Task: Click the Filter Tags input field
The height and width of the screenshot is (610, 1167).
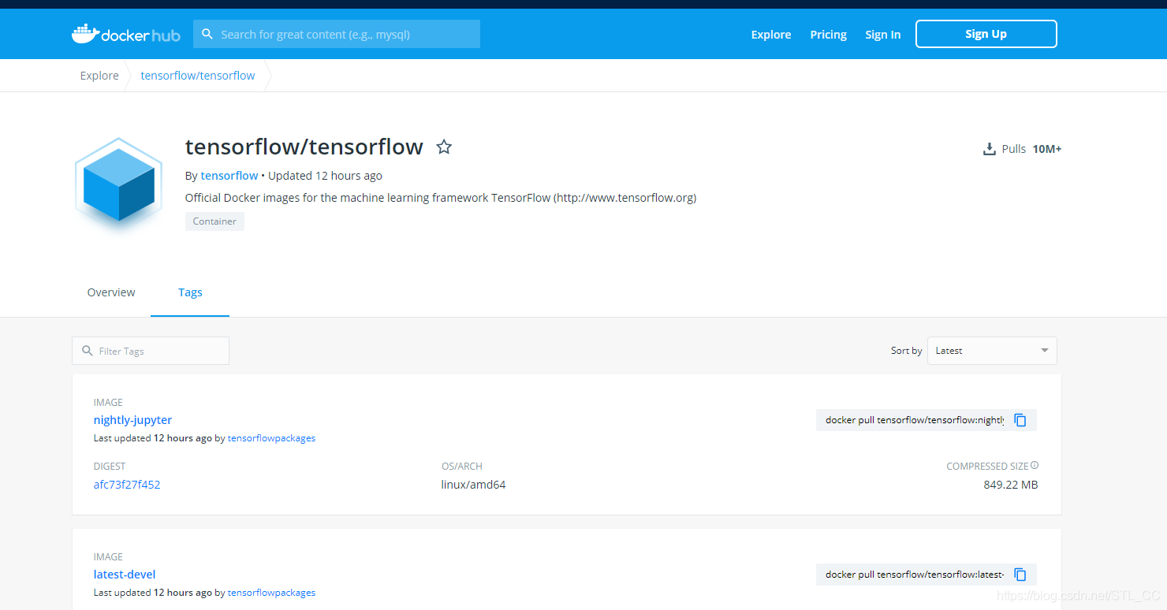Action: [x=151, y=351]
